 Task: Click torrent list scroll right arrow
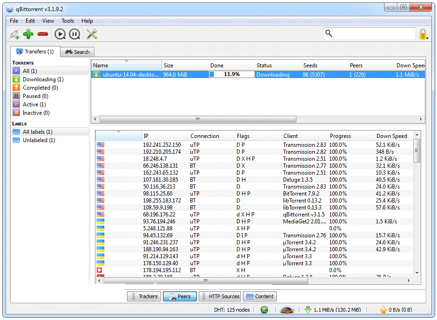pos(421,119)
